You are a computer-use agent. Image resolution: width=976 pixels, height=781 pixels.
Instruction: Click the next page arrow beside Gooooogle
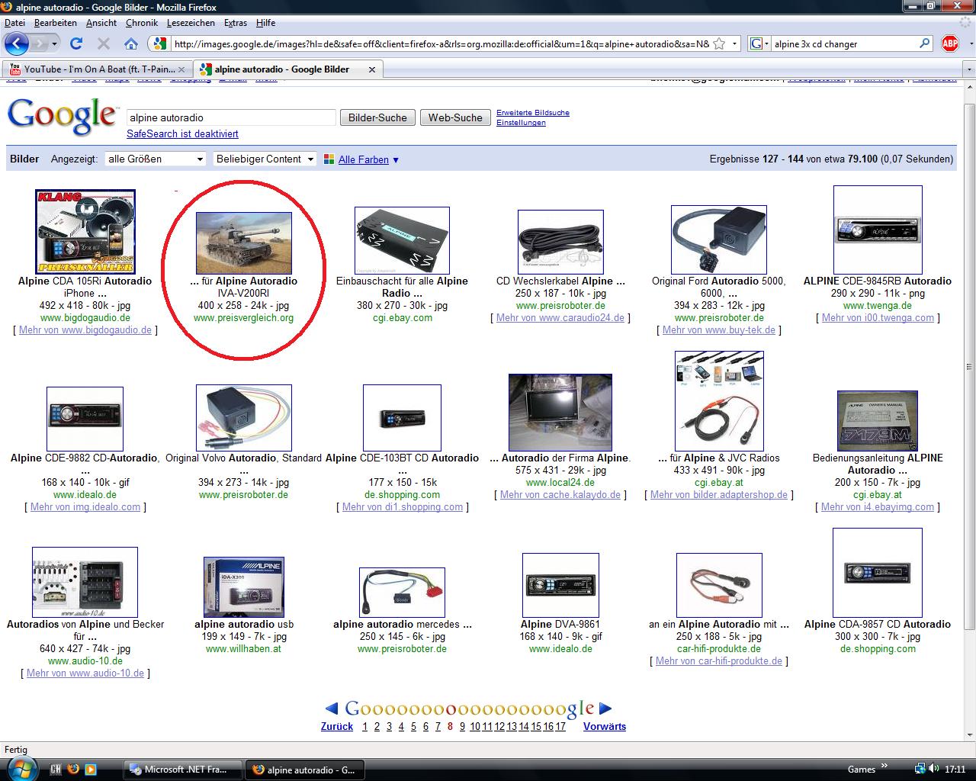[605, 709]
